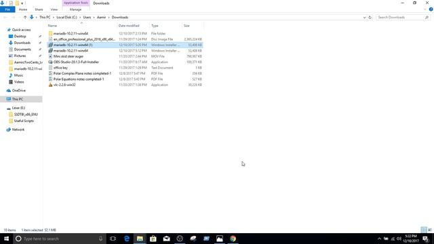Select the 'office key' text document
The width and height of the screenshot is (434, 244).
tap(125, 68)
